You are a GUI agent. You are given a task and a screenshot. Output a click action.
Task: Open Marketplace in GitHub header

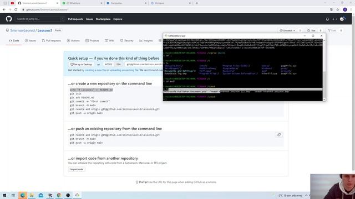[x=103, y=19]
